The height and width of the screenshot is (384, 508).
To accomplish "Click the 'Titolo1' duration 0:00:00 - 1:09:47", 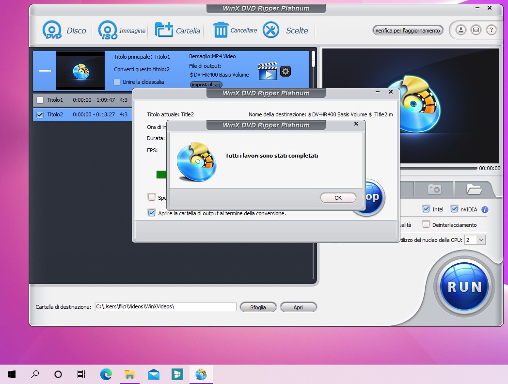I will point(94,100).
